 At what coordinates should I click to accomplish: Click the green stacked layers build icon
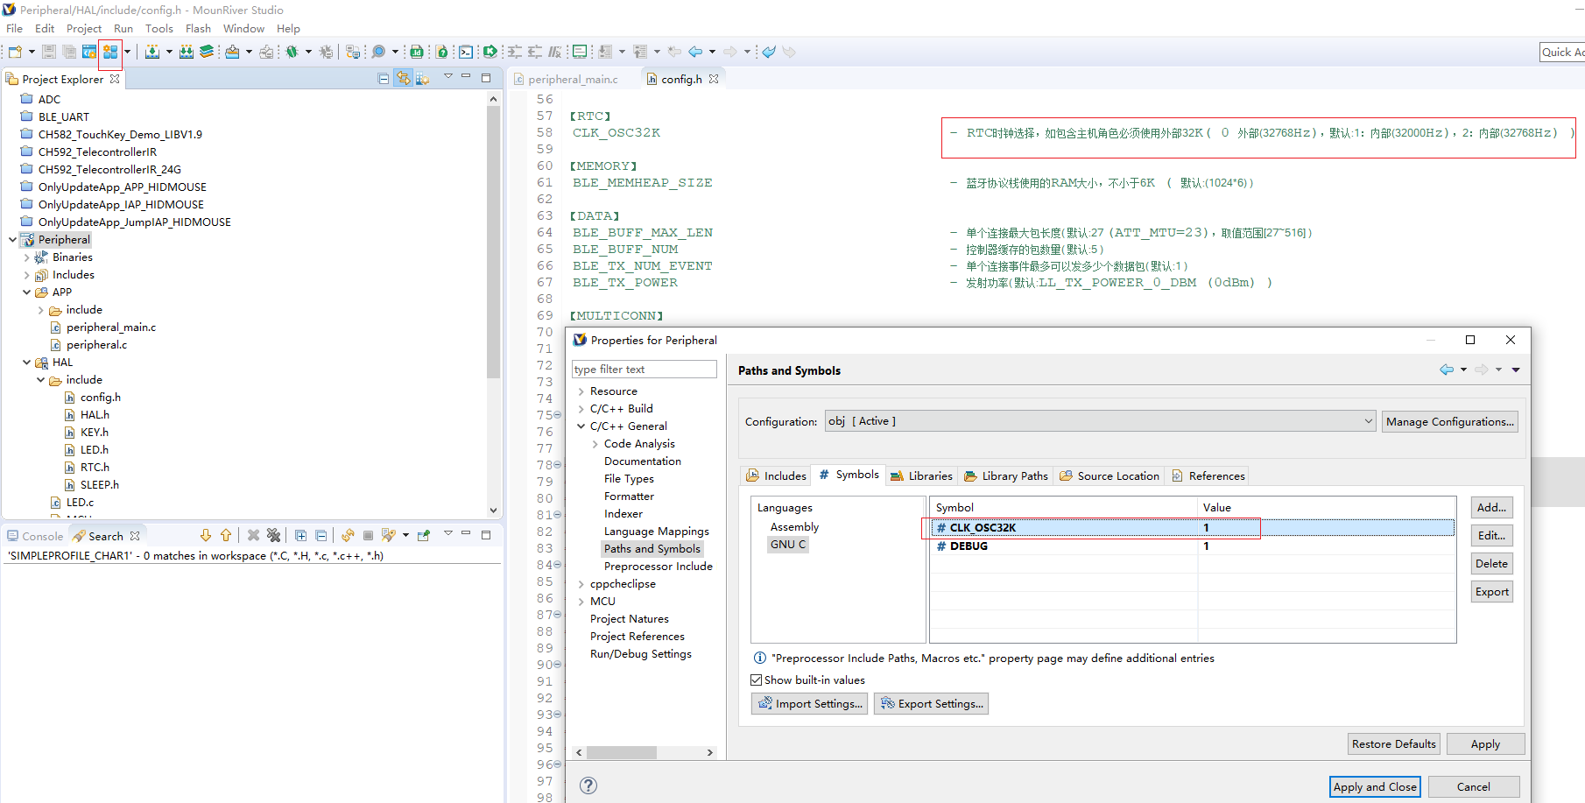[x=207, y=52]
